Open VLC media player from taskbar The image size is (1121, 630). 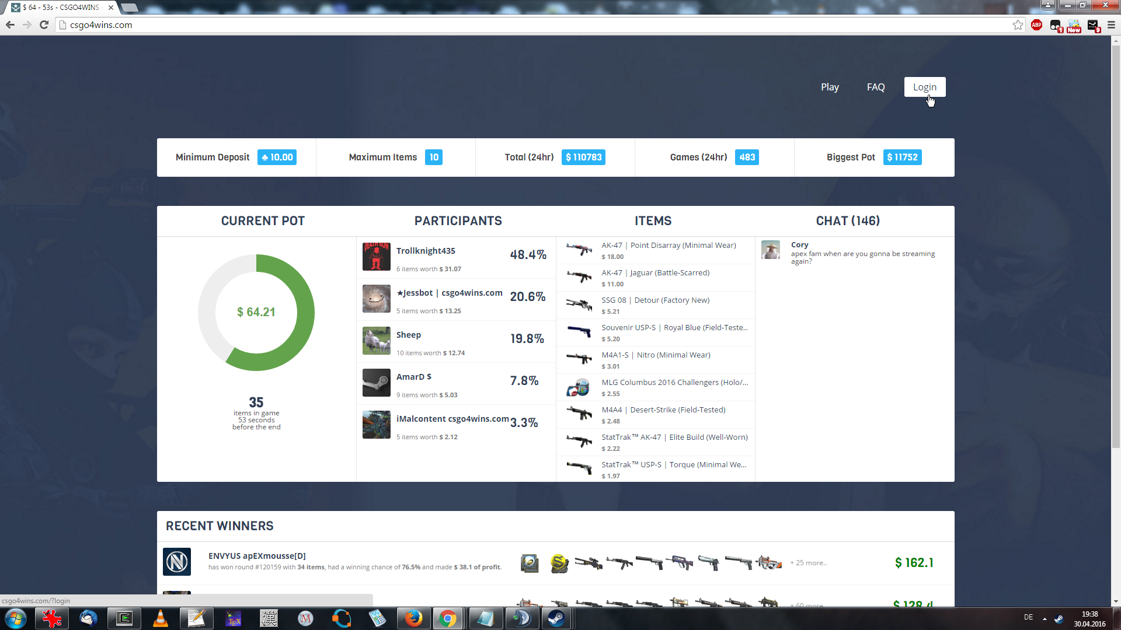[160, 618]
